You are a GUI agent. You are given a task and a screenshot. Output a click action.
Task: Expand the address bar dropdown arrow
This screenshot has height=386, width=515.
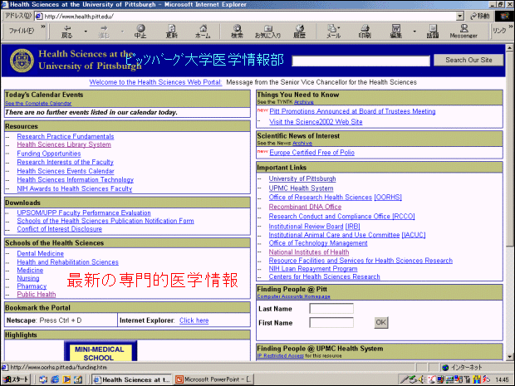click(459, 16)
